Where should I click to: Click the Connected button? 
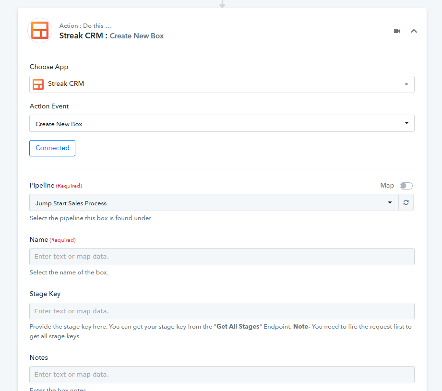click(x=52, y=148)
